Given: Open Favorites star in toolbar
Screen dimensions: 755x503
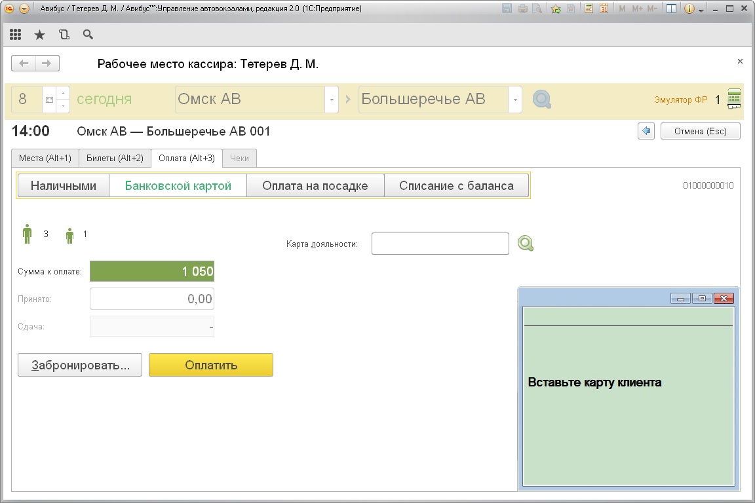Looking at the screenshot, I should coord(39,35).
